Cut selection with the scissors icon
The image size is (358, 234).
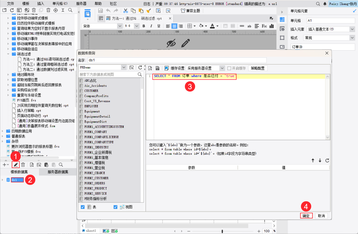tap(126, 11)
